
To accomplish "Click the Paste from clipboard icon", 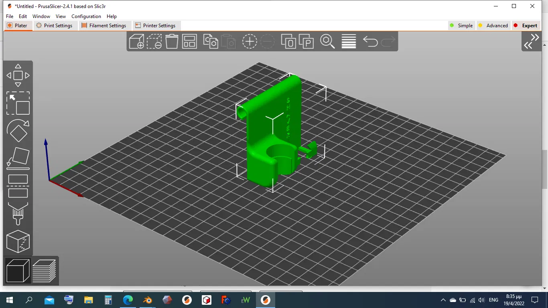I will tap(228, 41).
